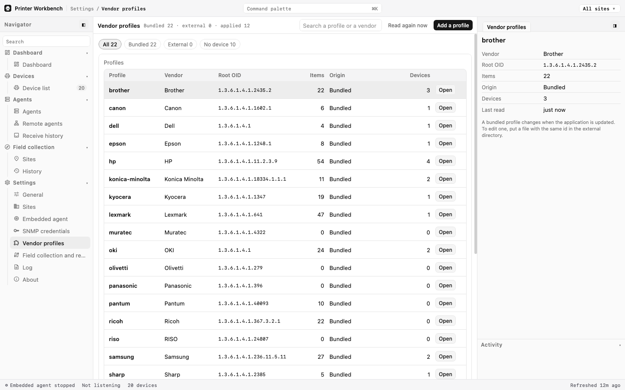Click the Embedded agent icon

pos(16,219)
